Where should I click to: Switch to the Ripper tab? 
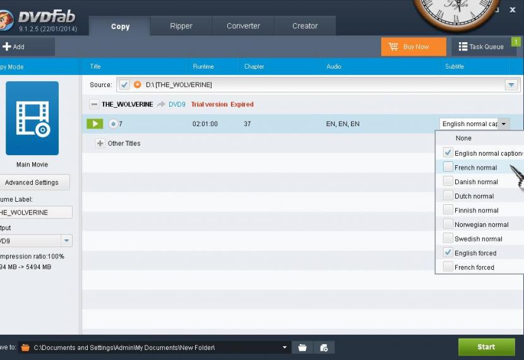181,26
